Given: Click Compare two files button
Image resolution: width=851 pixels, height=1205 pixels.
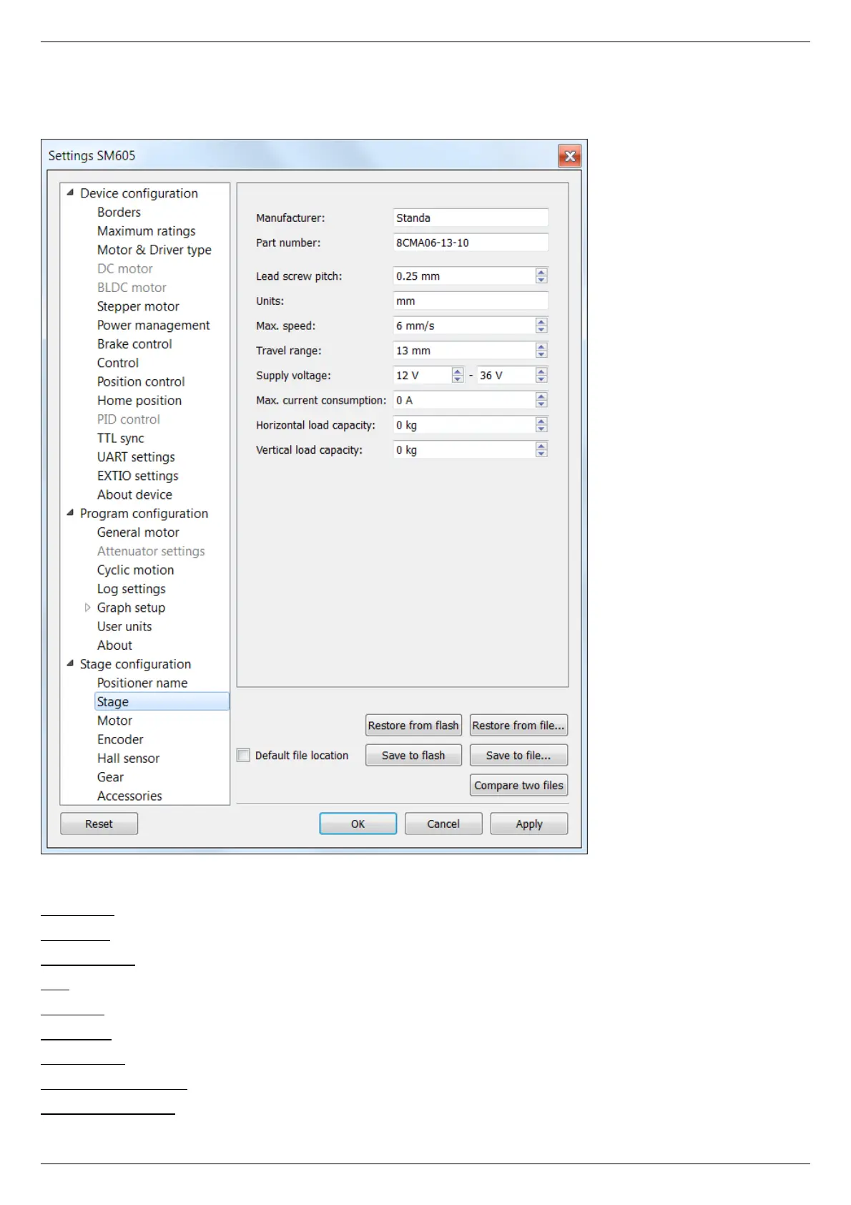Looking at the screenshot, I should pyautogui.click(x=518, y=786).
